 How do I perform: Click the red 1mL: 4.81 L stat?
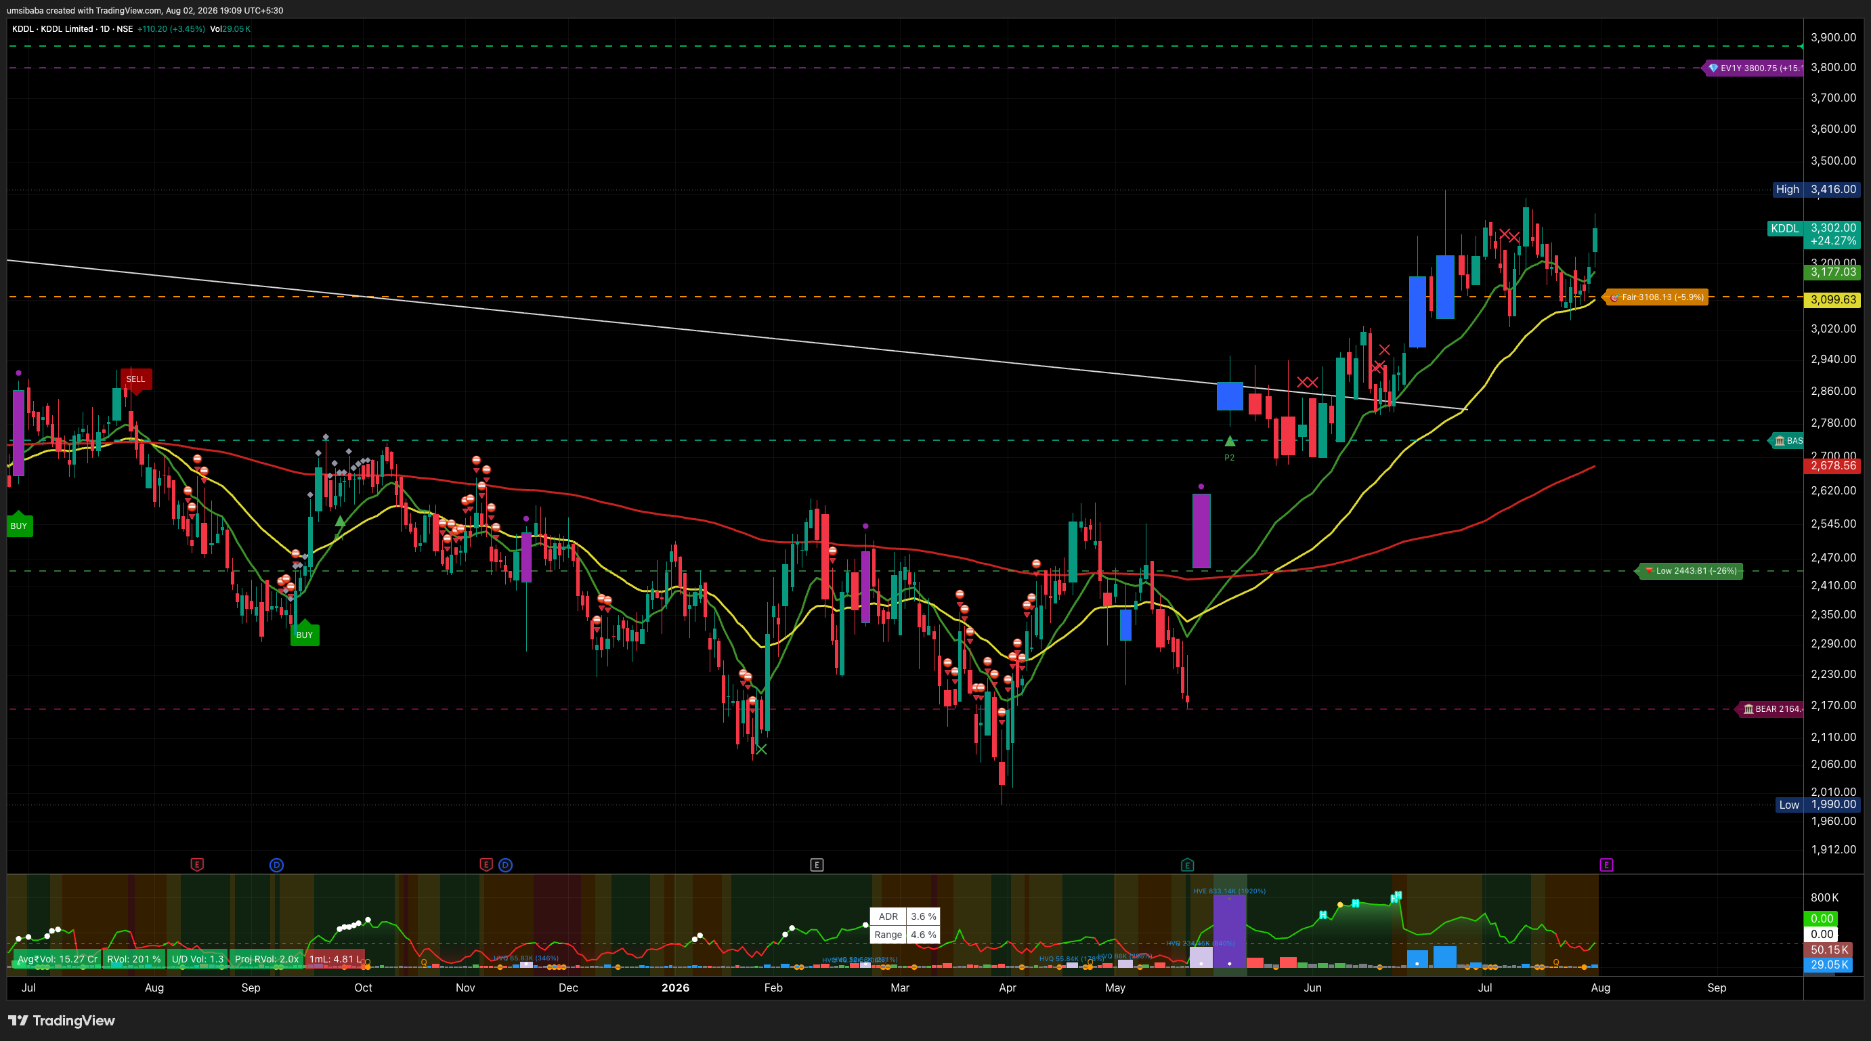pos(335,959)
